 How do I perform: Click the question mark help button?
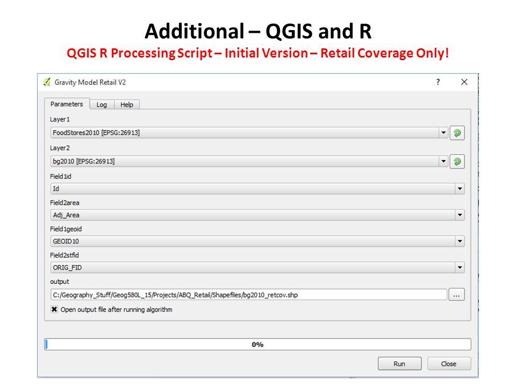click(438, 82)
